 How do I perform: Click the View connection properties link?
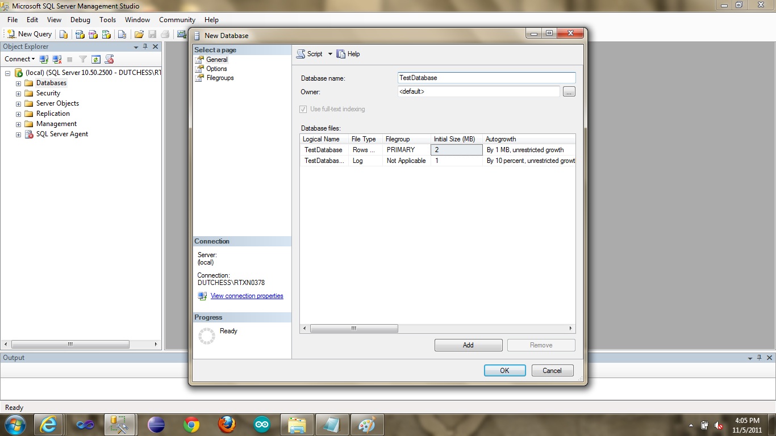click(x=247, y=296)
